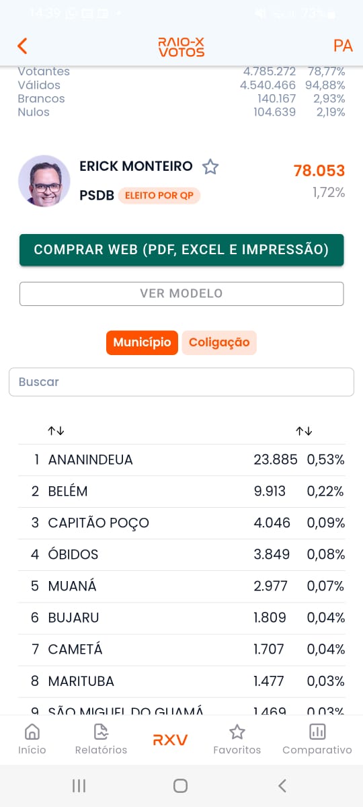Switch to the Coligação filter

pos(219,342)
